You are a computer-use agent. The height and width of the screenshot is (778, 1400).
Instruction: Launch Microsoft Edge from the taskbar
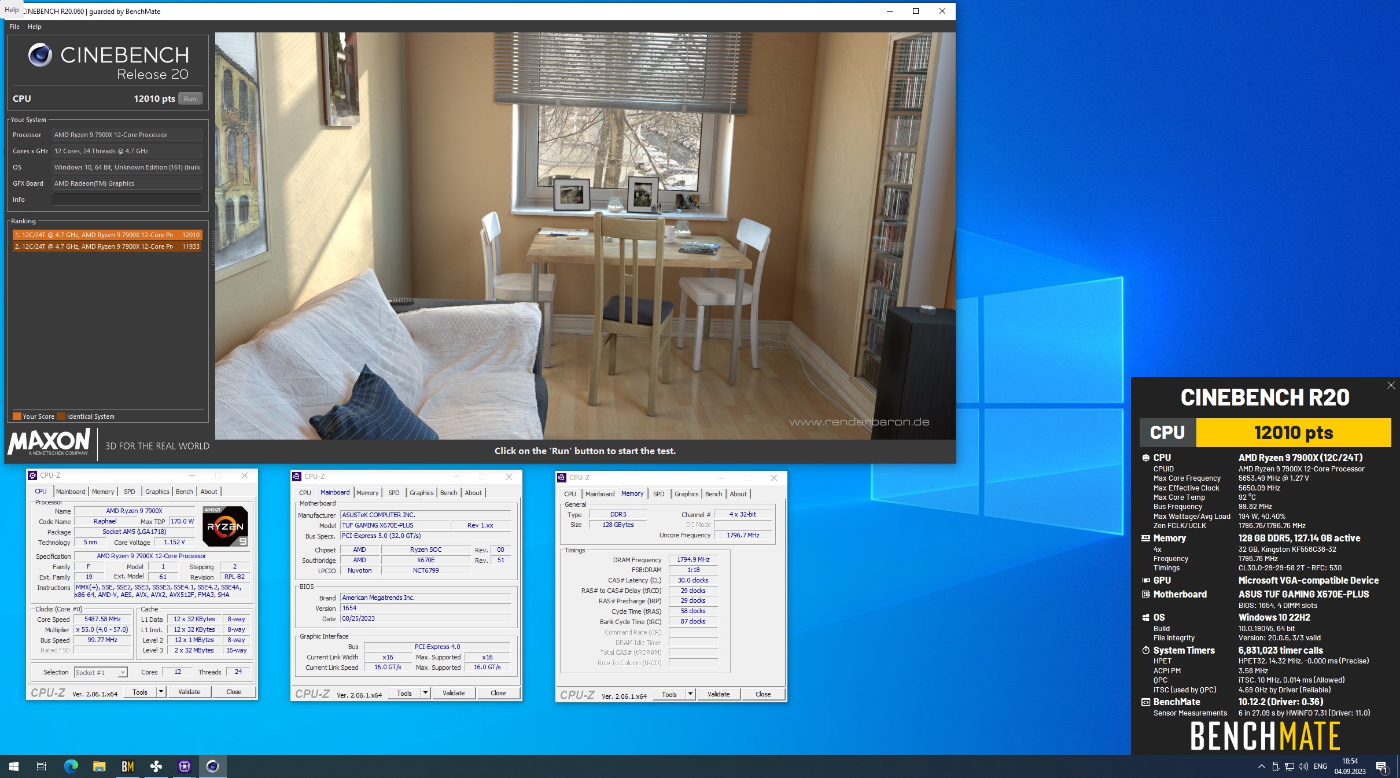(71, 766)
